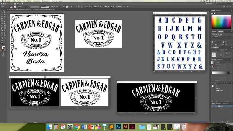
Task: Click the fill swatch in the control bar
Action: (11, 7)
